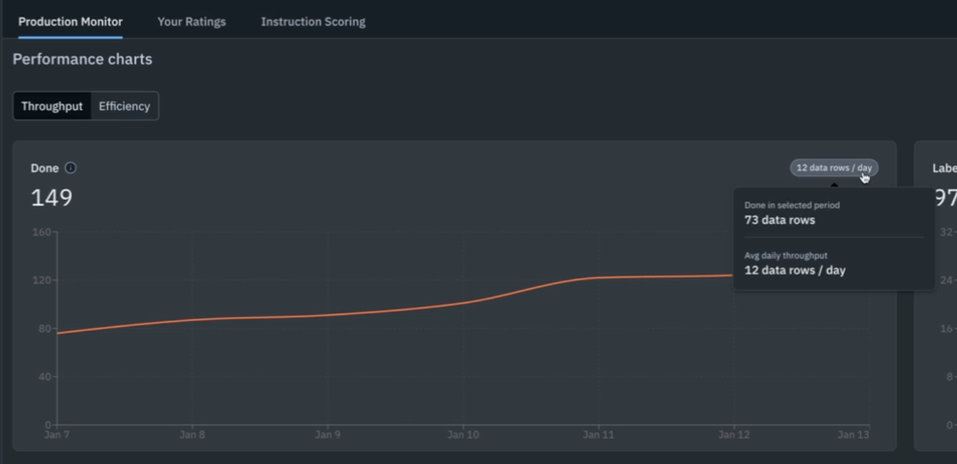Open the Instruction Scoring tab
This screenshot has width=957, height=464.
pyautogui.click(x=312, y=21)
